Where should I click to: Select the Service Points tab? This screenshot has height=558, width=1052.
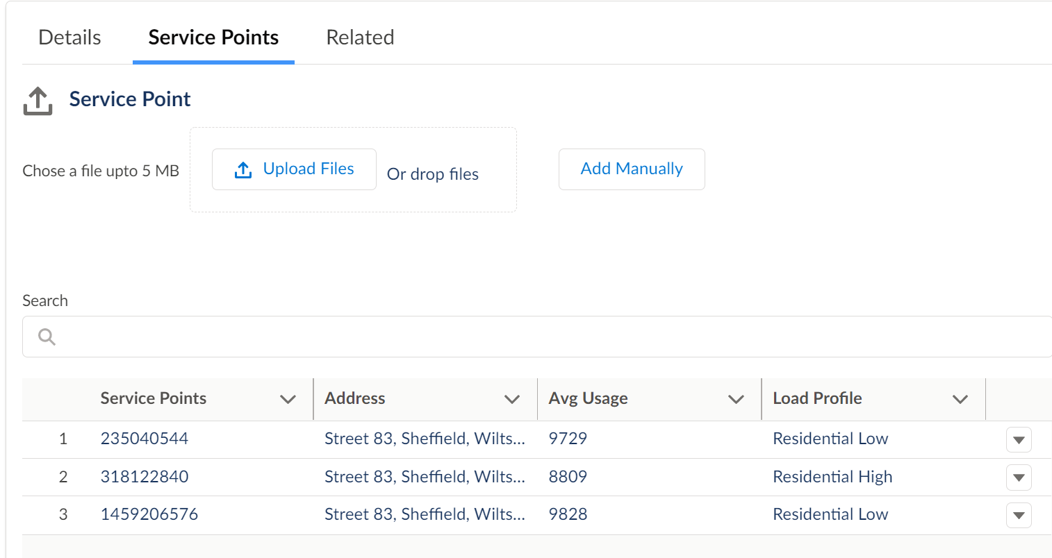click(213, 37)
